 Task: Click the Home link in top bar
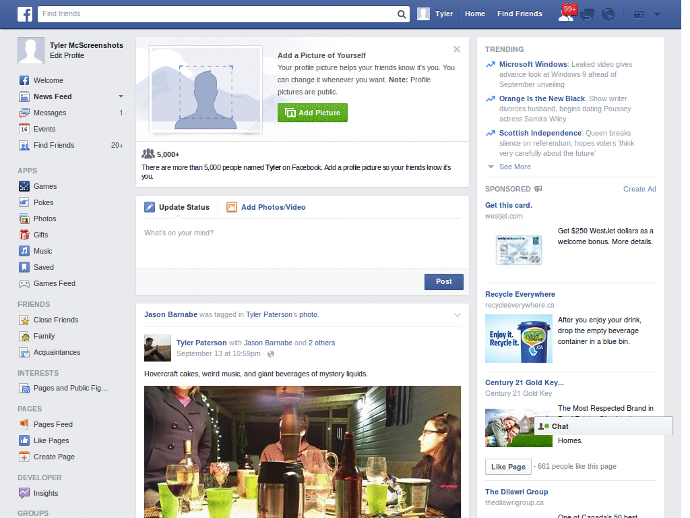475,13
